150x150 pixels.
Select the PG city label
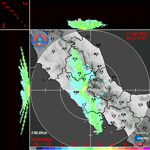[x=75, y=58]
